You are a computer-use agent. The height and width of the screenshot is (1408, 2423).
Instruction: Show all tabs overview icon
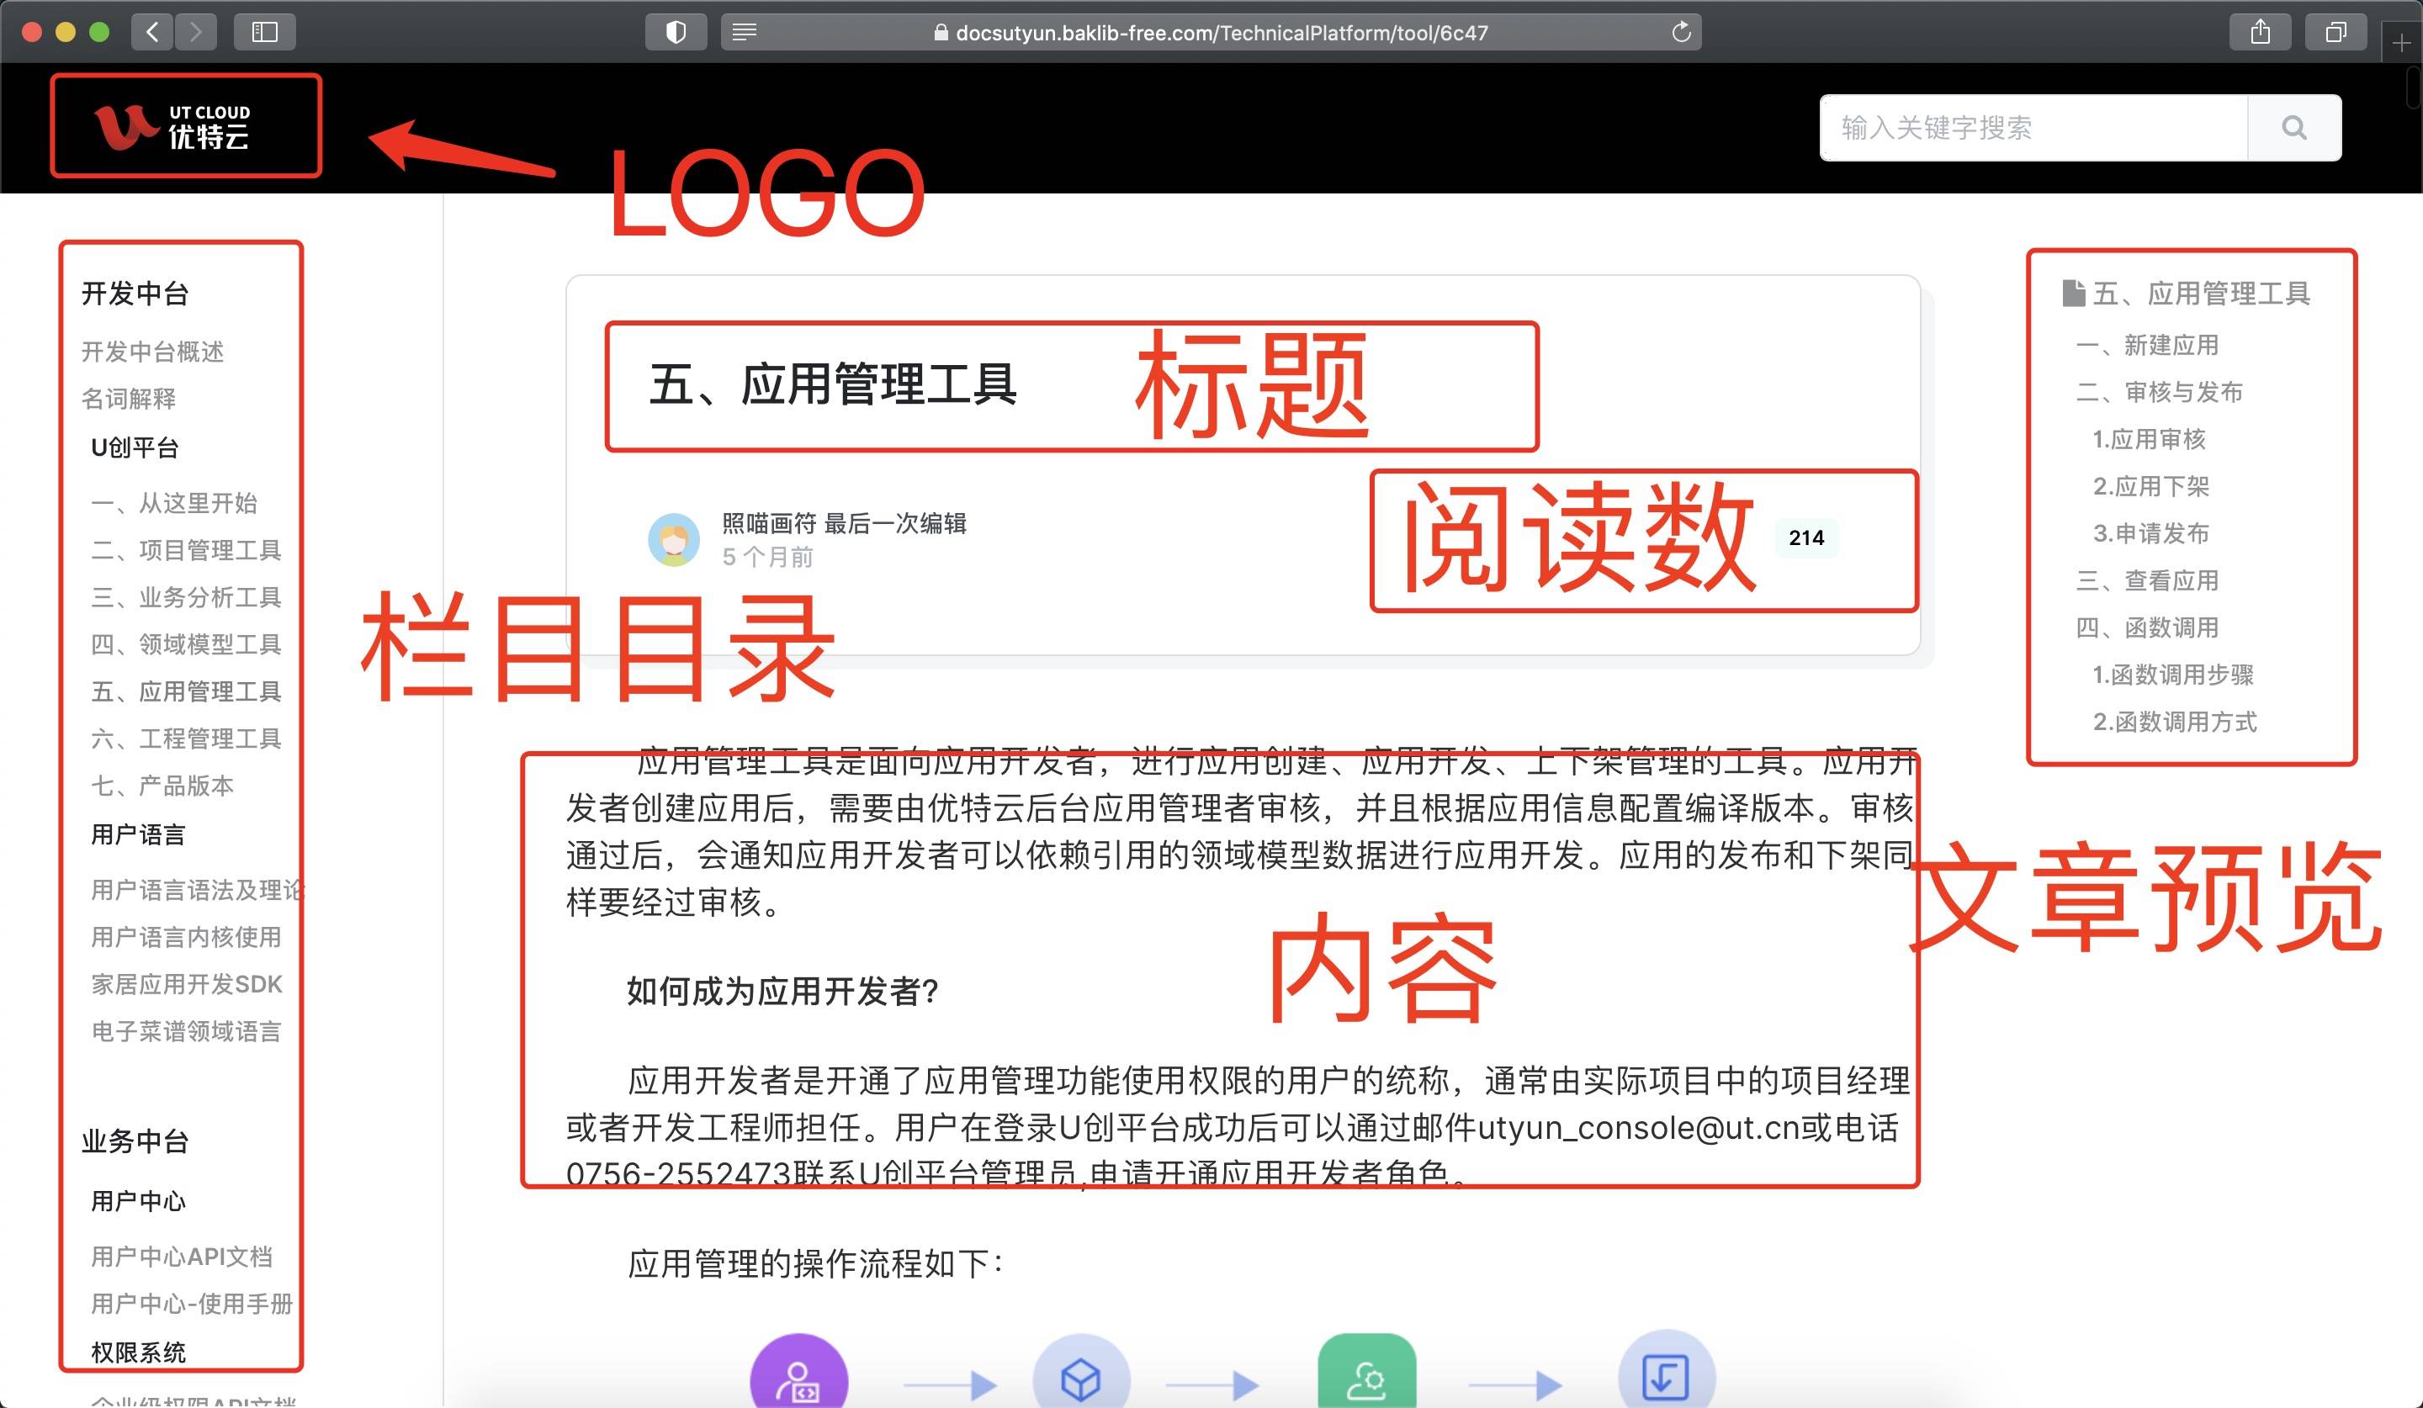pos(2335,33)
